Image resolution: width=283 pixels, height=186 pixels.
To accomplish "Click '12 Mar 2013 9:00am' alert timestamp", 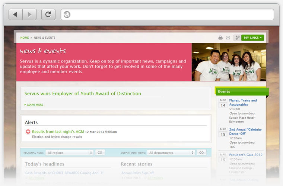I will coord(101,132).
